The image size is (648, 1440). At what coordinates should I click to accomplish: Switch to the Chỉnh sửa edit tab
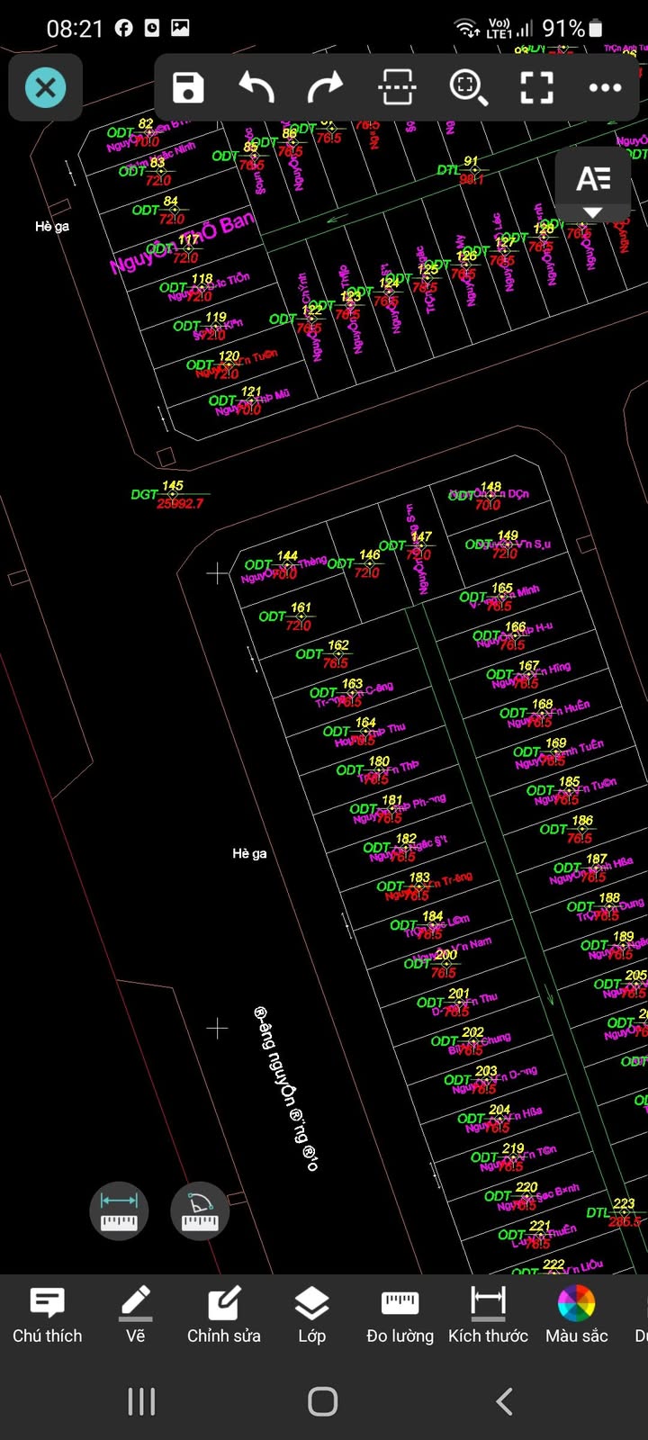pyautogui.click(x=224, y=1315)
